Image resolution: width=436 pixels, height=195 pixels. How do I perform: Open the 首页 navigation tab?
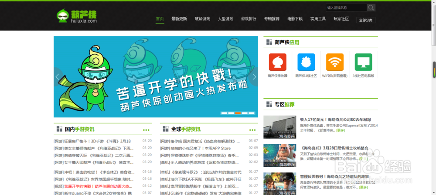pyautogui.click(x=160, y=19)
